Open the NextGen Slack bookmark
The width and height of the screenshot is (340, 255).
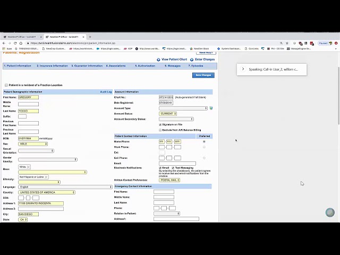[200, 48]
